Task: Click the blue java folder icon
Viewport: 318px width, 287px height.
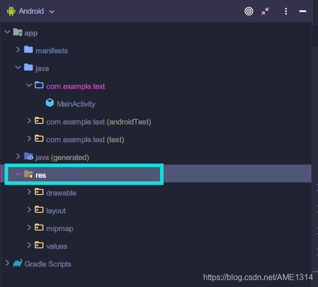Action: (x=28, y=67)
